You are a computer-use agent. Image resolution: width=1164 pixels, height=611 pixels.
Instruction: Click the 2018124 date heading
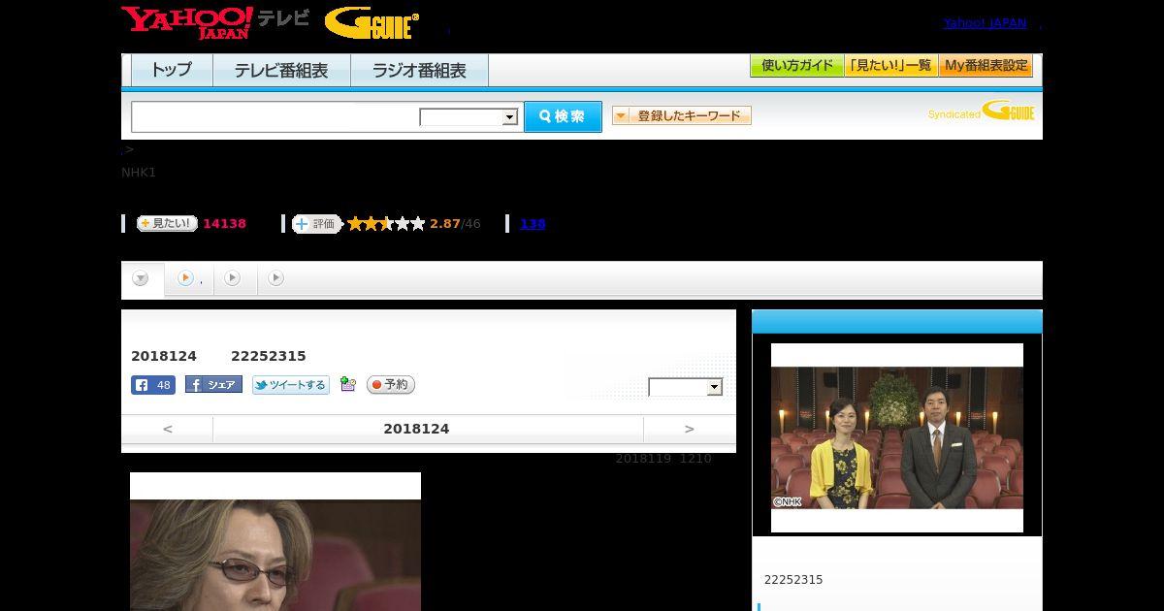(416, 429)
